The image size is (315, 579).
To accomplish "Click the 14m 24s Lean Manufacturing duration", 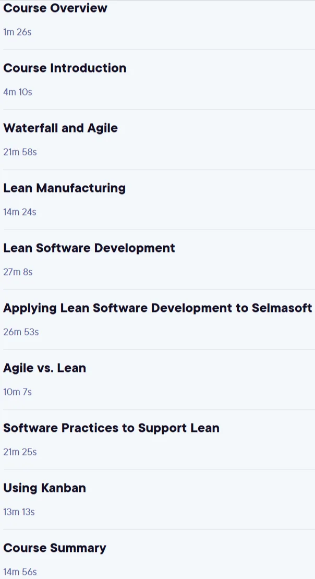I will click(x=20, y=212).
